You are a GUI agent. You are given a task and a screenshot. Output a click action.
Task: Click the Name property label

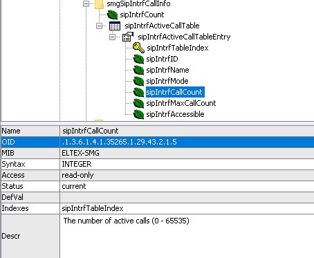11,131
